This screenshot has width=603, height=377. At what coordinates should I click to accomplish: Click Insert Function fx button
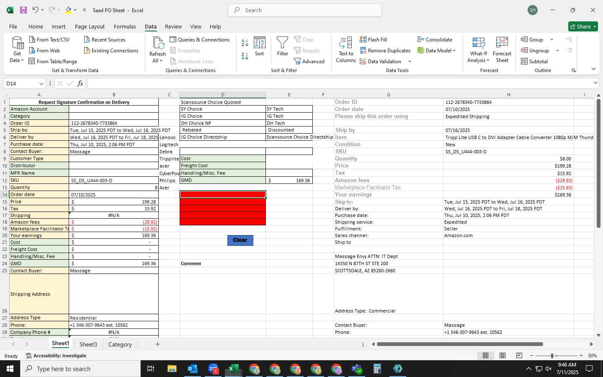[x=80, y=83]
